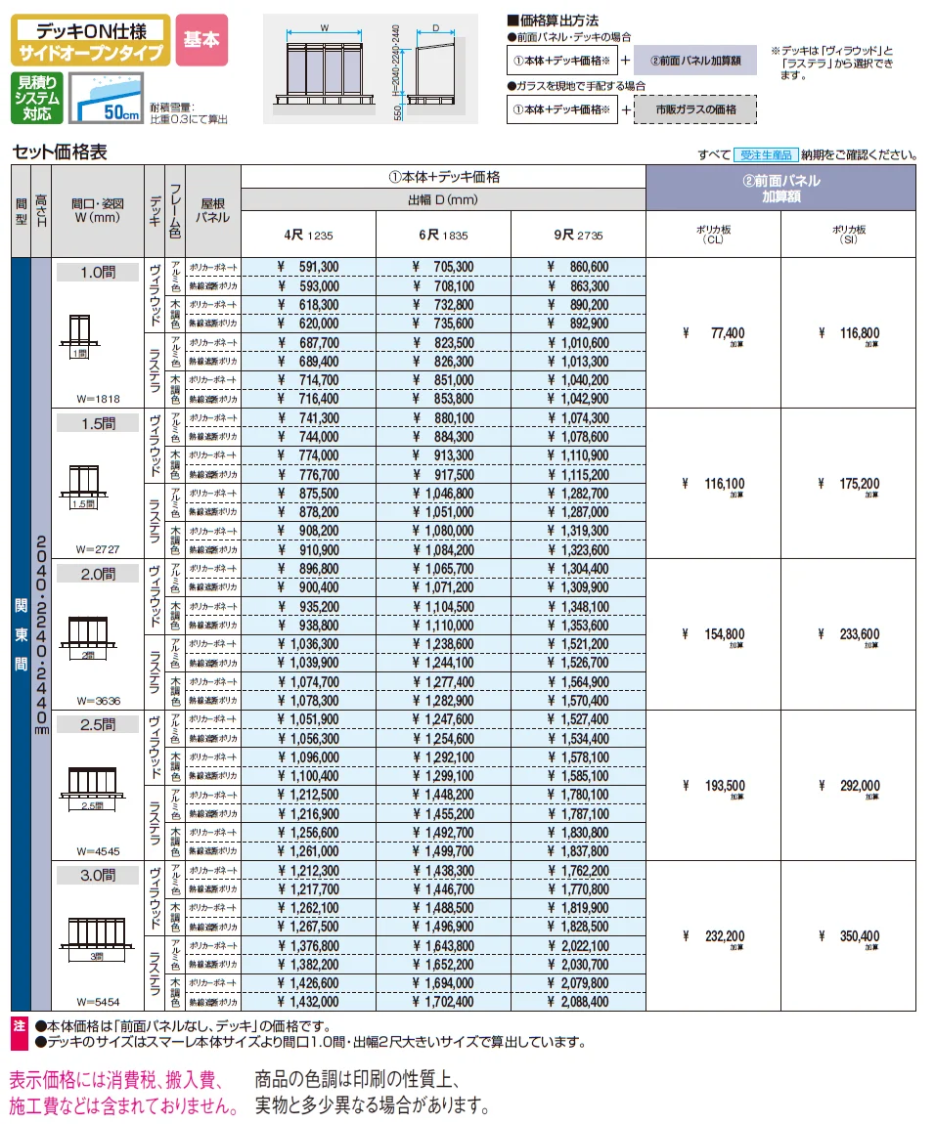Click the ②前面パネル加算額 formula box
This screenshot has width=935, height=1124.
pyautogui.click(x=695, y=61)
